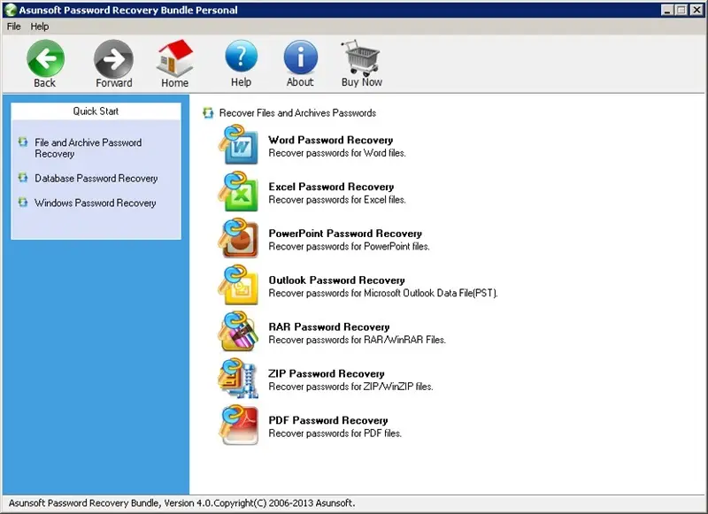Click the Back toolbar label text

(45, 83)
